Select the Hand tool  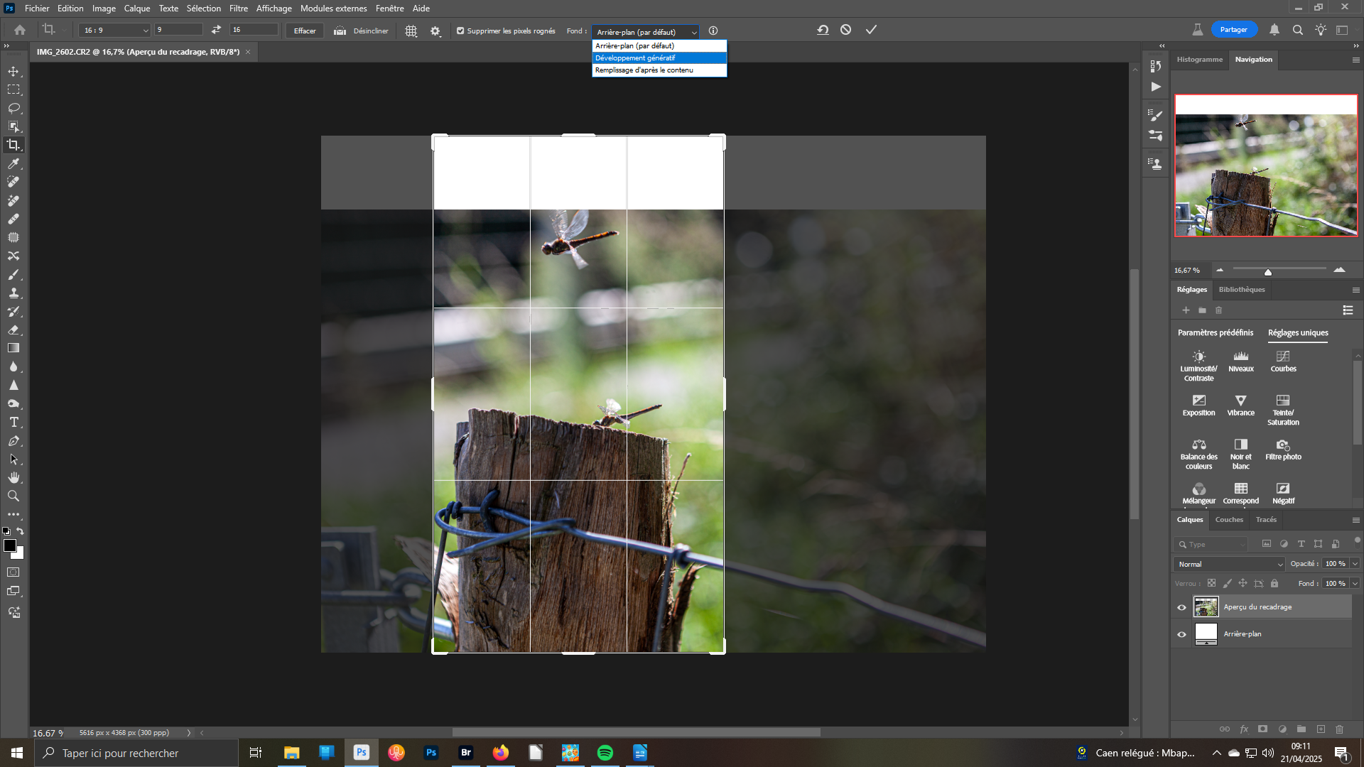point(13,478)
